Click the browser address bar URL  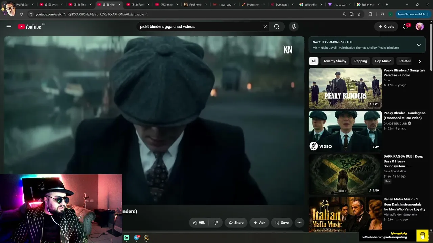click(x=92, y=14)
